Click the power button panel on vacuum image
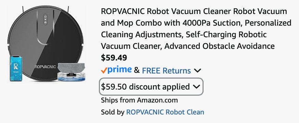 click(45, 19)
